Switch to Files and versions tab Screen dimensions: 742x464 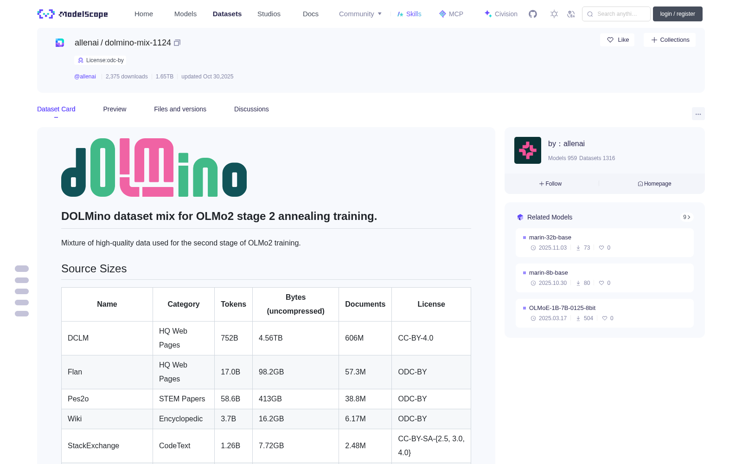180,109
